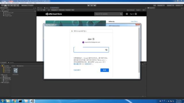Go back in Asset Store navigation

(39, 10)
